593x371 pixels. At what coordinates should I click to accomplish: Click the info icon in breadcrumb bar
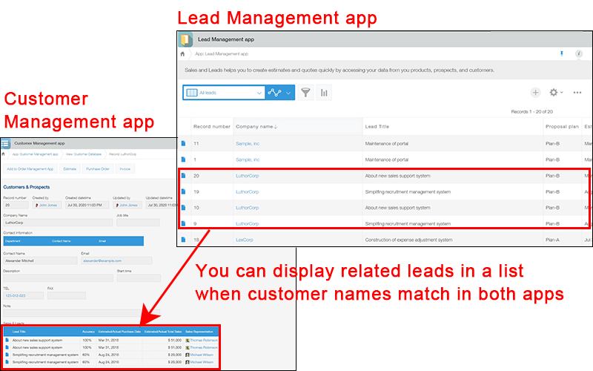click(580, 54)
